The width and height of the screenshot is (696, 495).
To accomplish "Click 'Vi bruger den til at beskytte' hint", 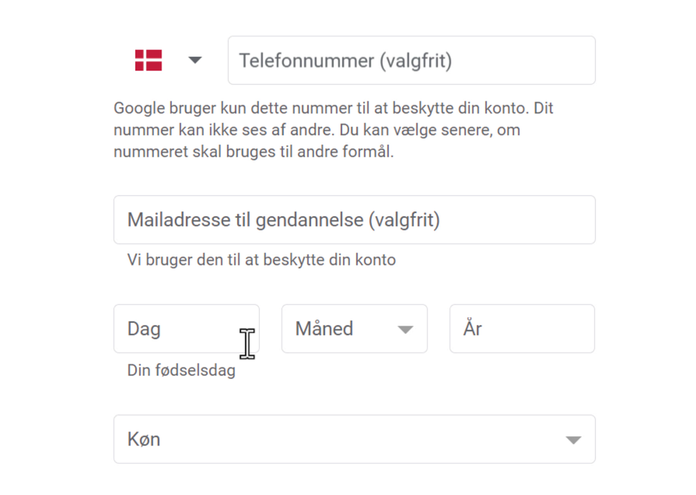I will [x=261, y=260].
